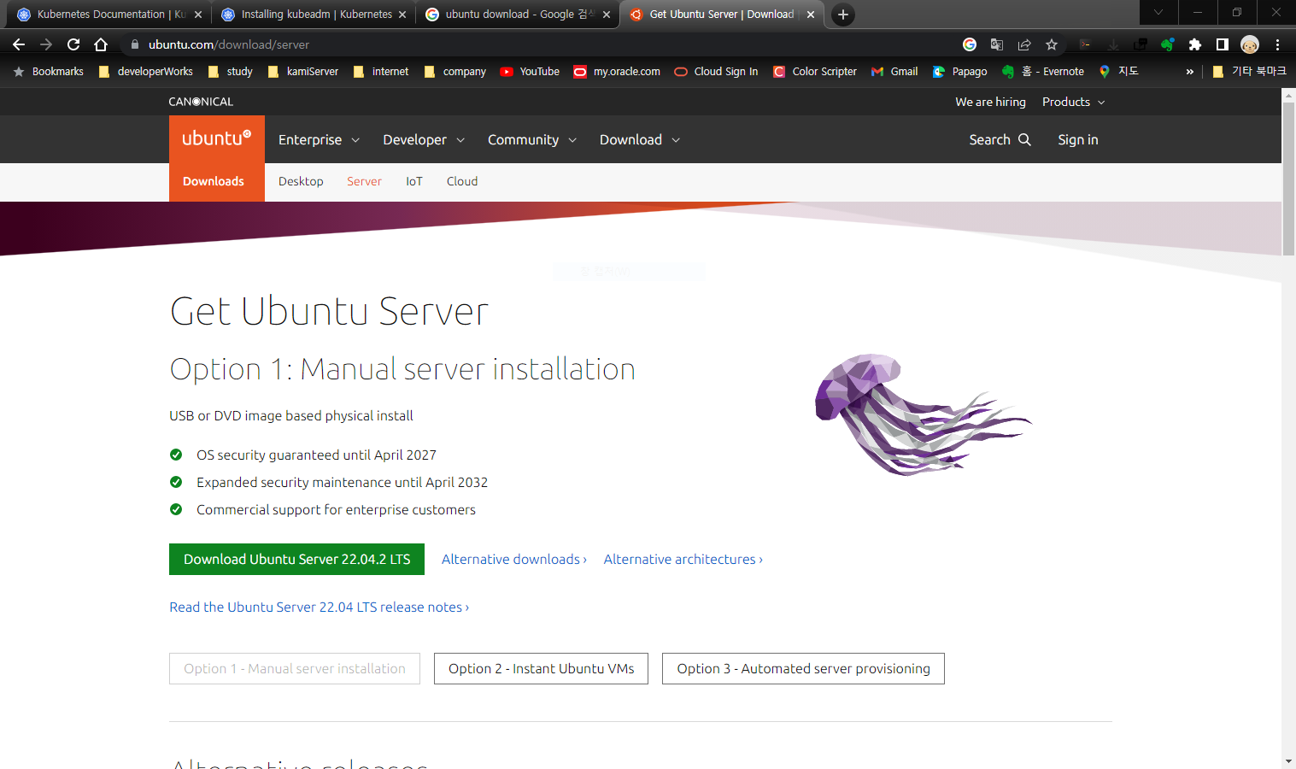Viewport: 1296px width, 769px height.
Task: Open the Alternative architectures link
Action: coord(683,559)
